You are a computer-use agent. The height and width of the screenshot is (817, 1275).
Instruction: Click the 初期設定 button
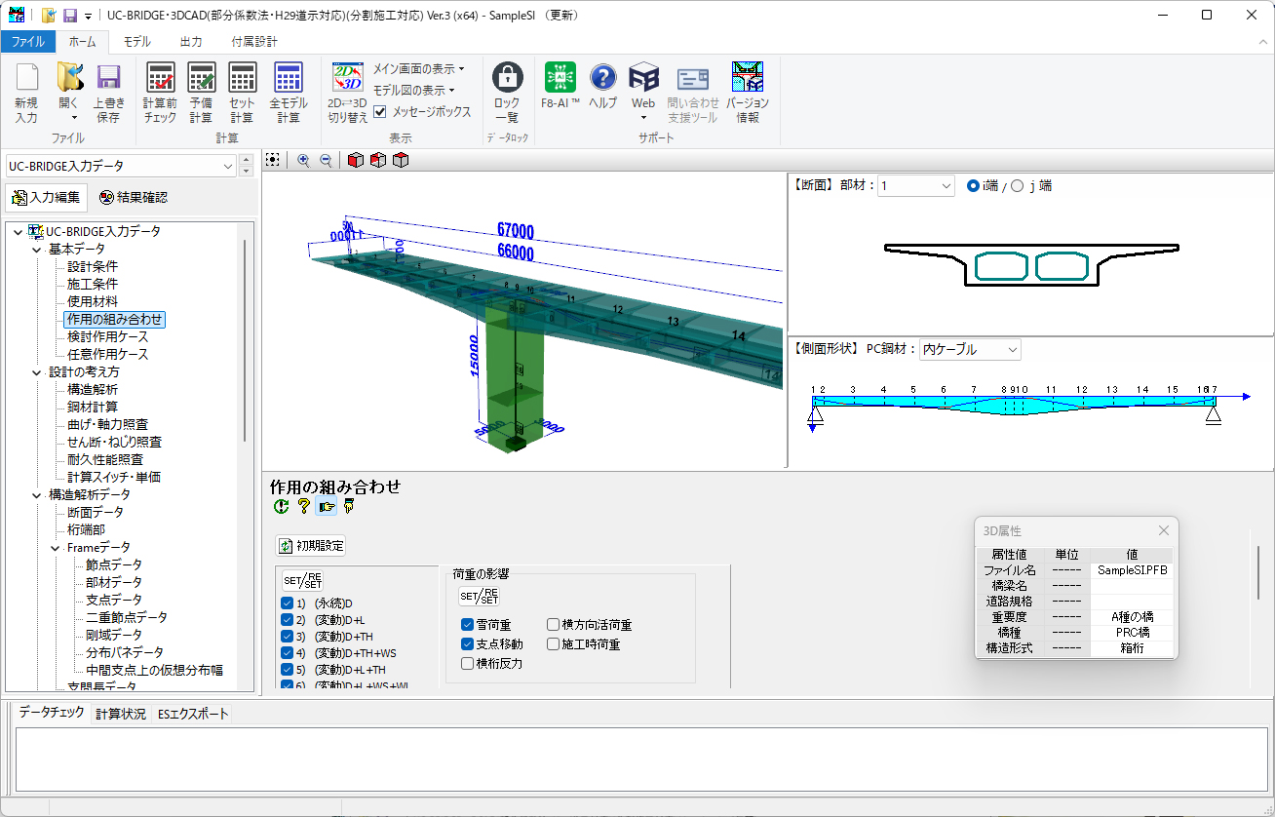(x=311, y=546)
